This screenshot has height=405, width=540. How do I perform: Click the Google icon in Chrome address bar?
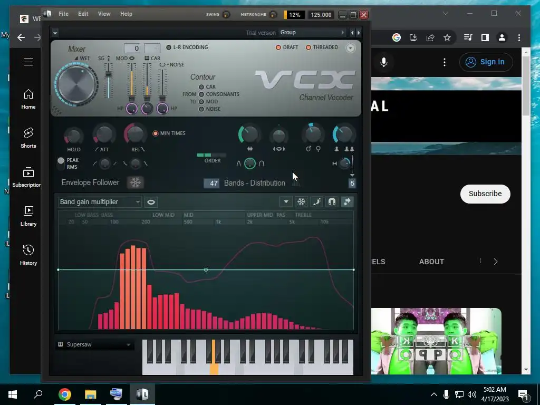pyautogui.click(x=397, y=37)
